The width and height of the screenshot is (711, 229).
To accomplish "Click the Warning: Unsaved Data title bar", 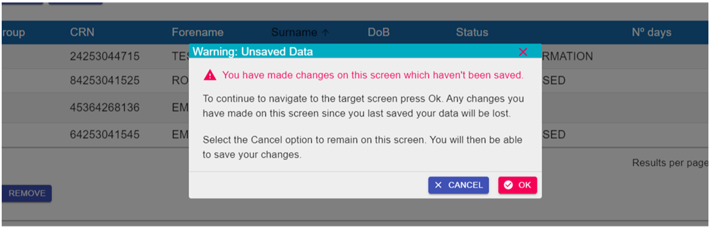I will (365, 51).
